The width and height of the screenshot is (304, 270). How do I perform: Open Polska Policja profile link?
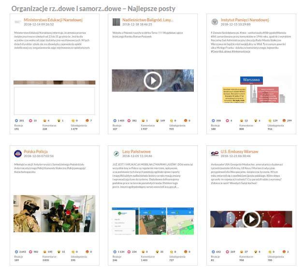coord(36,152)
